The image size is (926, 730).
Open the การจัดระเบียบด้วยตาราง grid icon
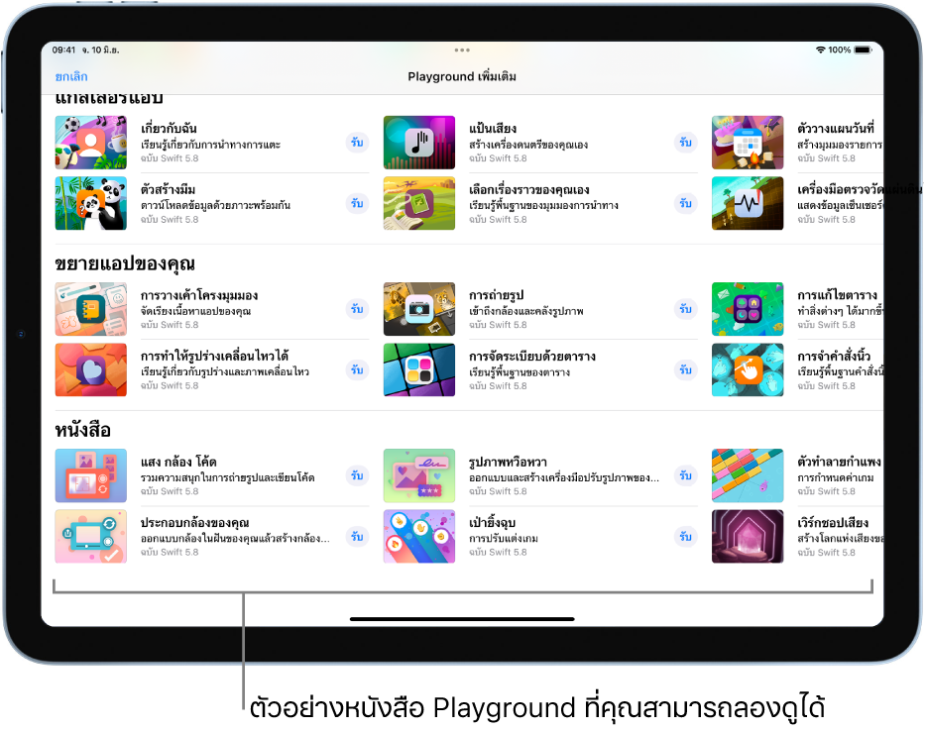point(419,369)
